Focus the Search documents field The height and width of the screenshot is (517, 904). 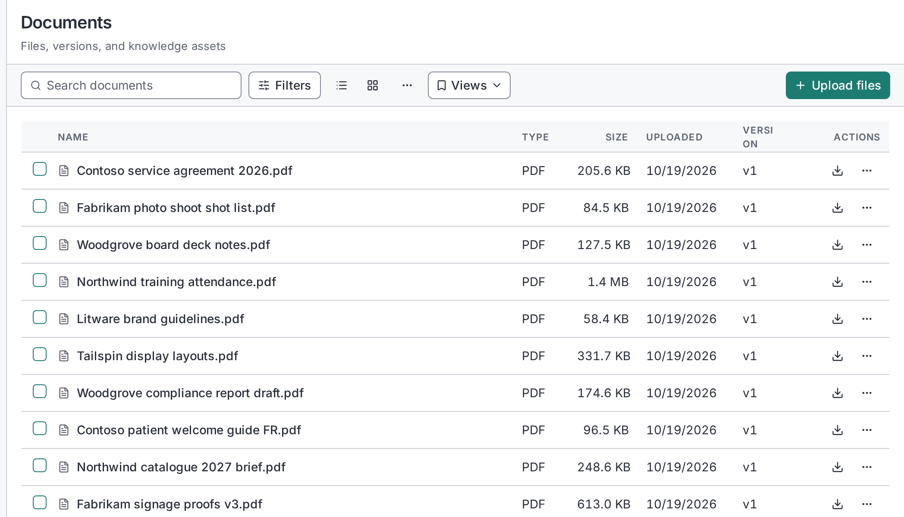[x=131, y=85]
